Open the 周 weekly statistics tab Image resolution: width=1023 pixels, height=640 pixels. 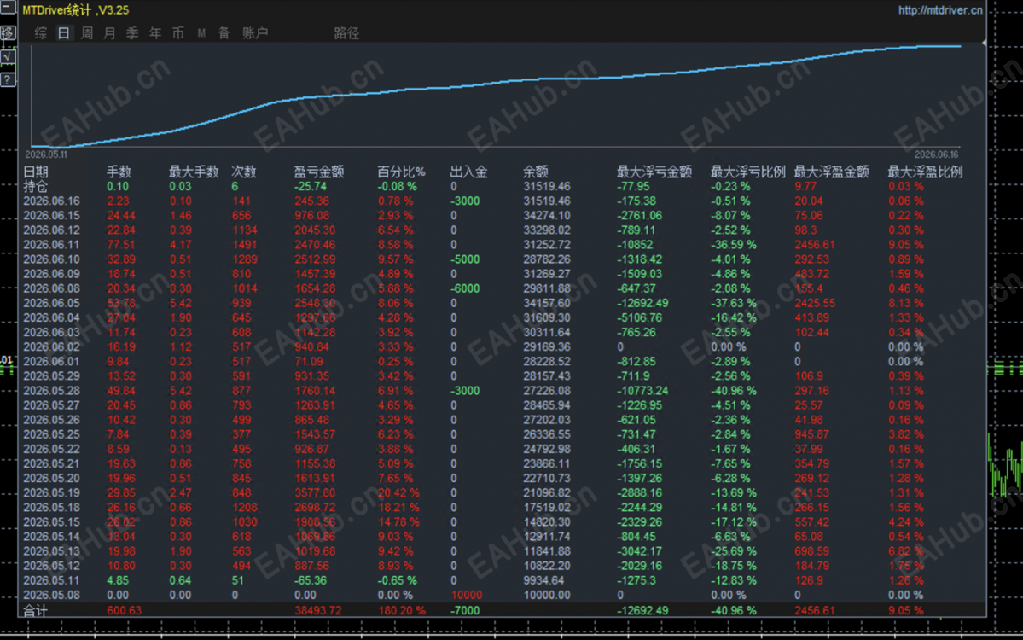point(87,32)
